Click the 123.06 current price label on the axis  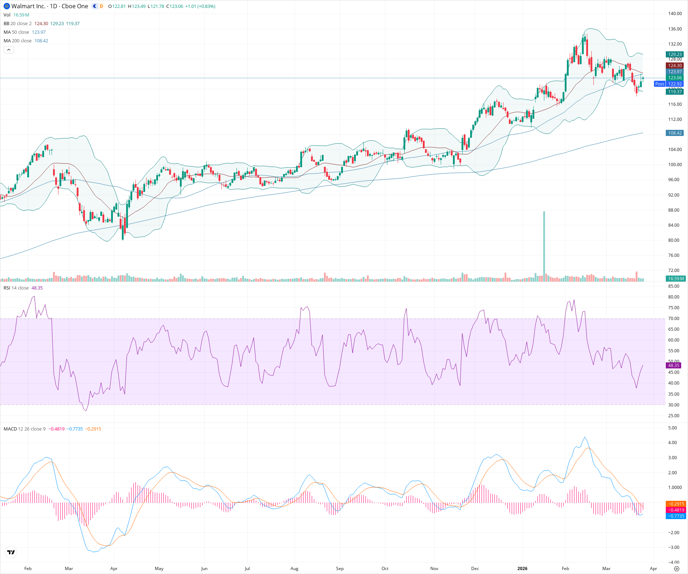[674, 78]
